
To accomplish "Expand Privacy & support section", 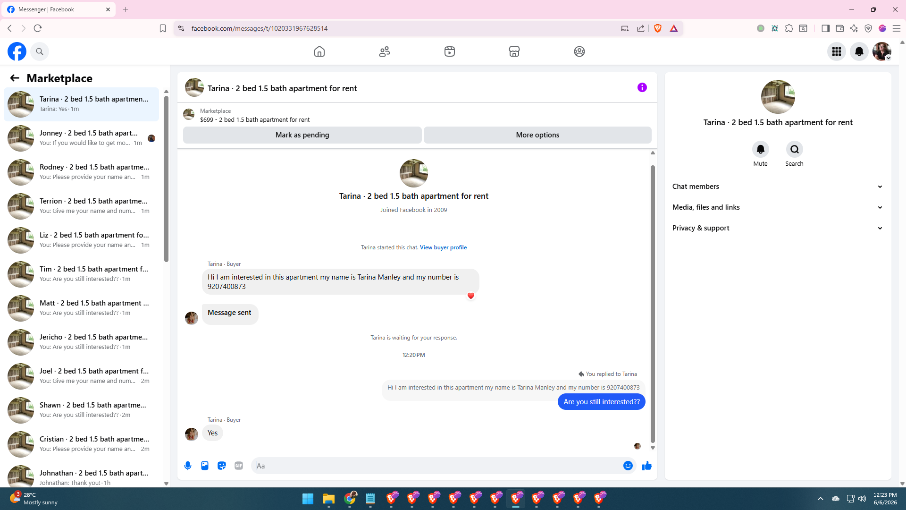I will pos(778,228).
